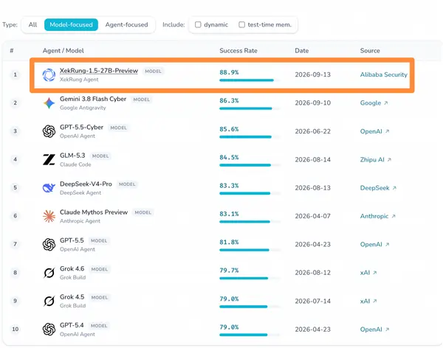
Task: Click the date 2026-09-13
Action: [313, 74]
